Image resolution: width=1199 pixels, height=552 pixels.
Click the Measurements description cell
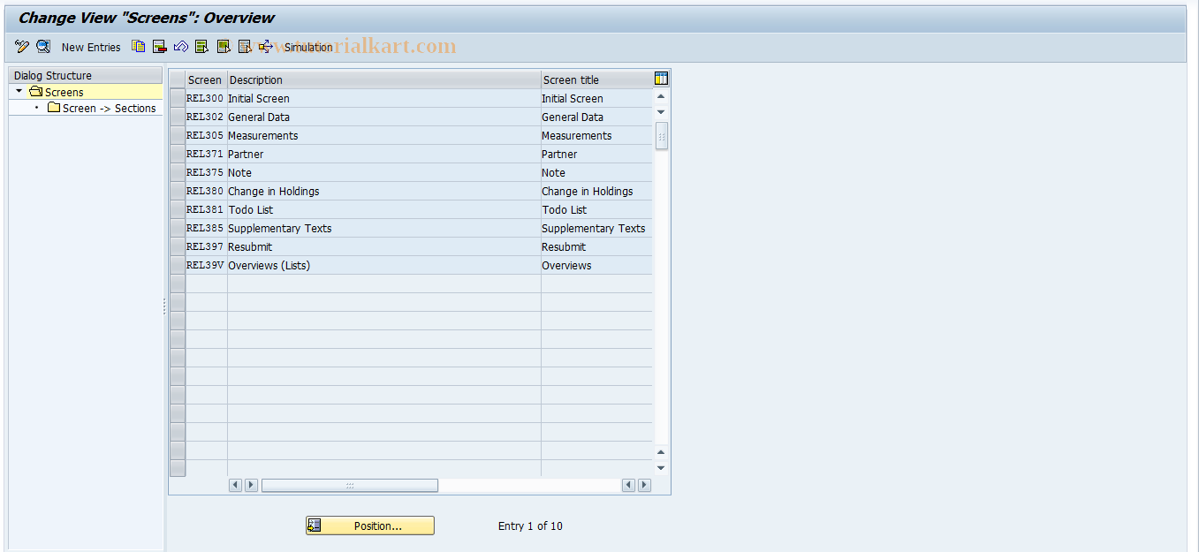pos(383,135)
